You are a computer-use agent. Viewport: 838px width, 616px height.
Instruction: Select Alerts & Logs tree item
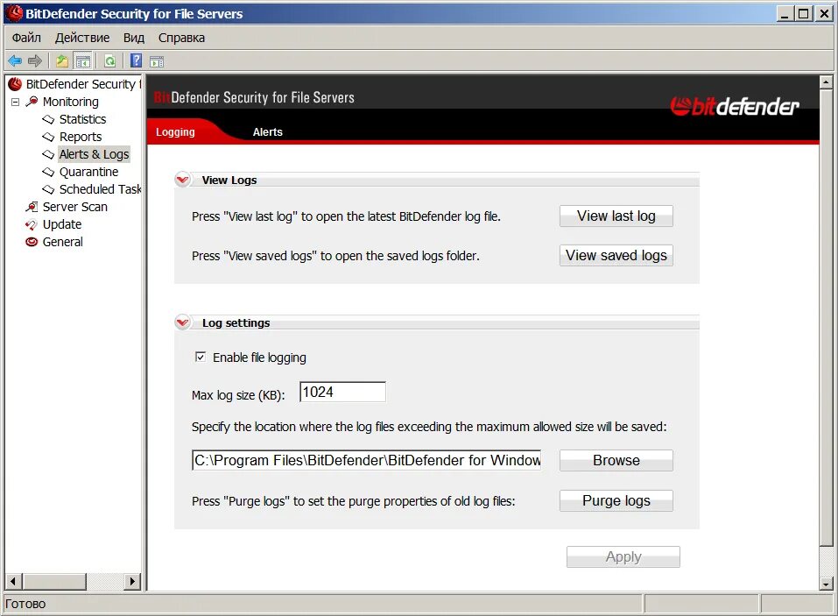click(x=94, y=154)
